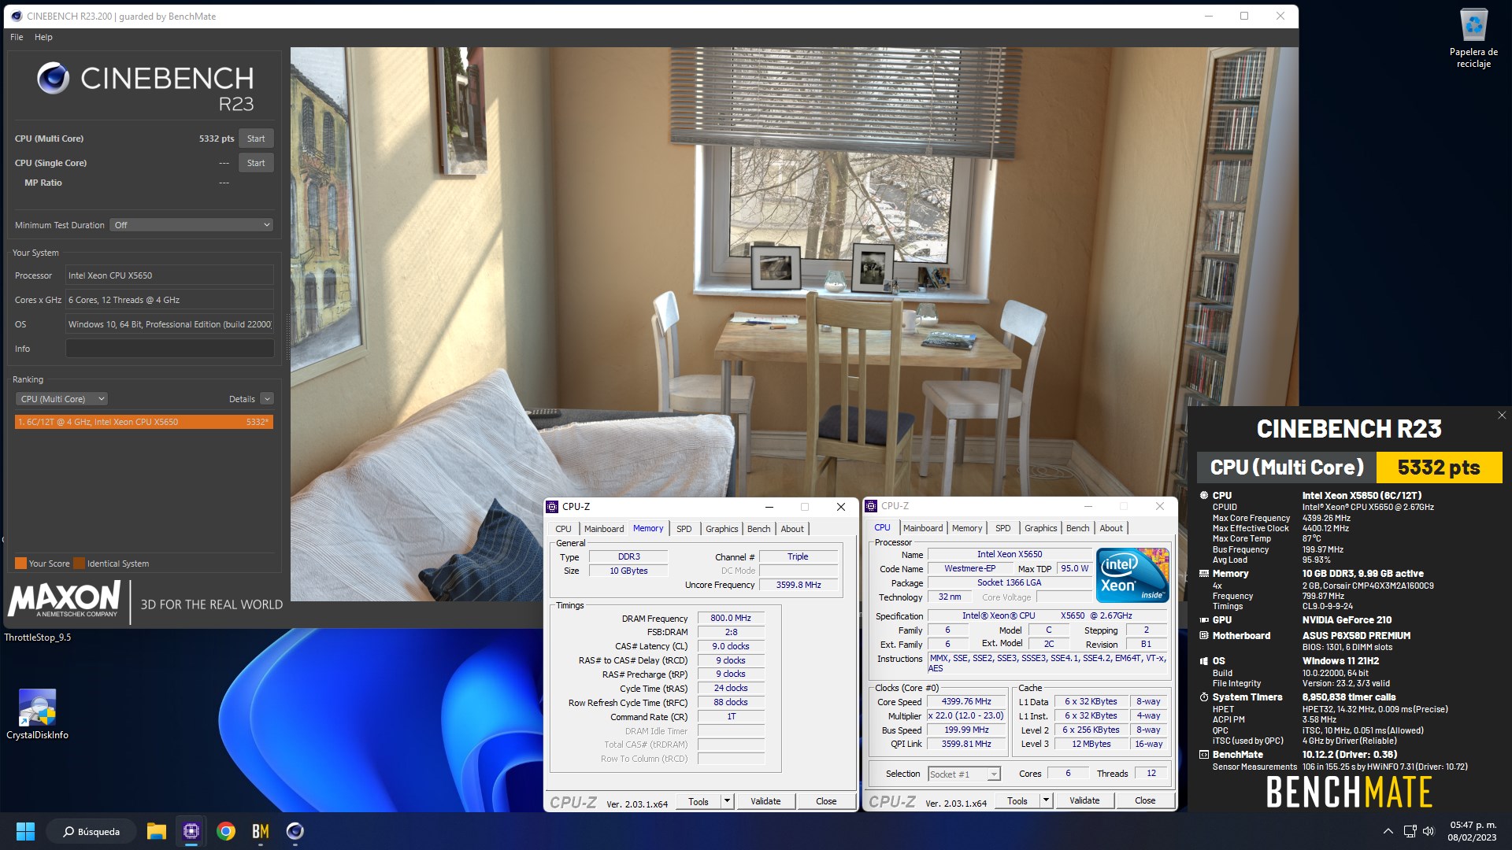
Task: Click the Info input field
Action: 169,349
